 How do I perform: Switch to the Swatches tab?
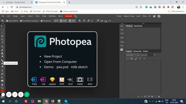point(138,26)
